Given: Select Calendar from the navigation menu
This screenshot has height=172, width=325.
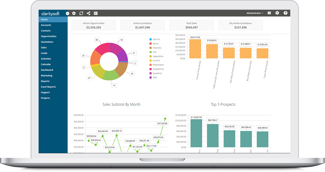Looking at the screenshot, I should [46, 64].
